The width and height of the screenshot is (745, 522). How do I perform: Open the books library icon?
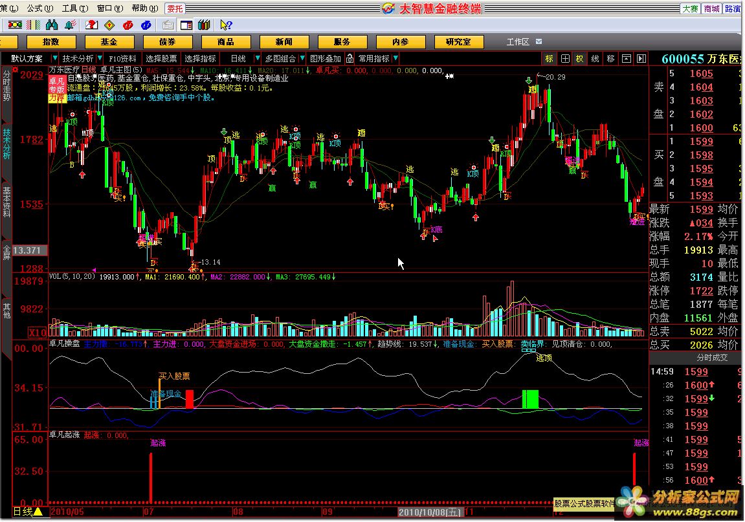click(x=205, y=25)
